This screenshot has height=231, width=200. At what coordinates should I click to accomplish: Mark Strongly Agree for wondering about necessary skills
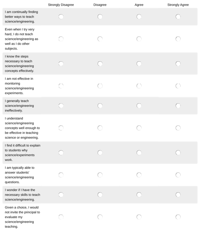point(178,195)
